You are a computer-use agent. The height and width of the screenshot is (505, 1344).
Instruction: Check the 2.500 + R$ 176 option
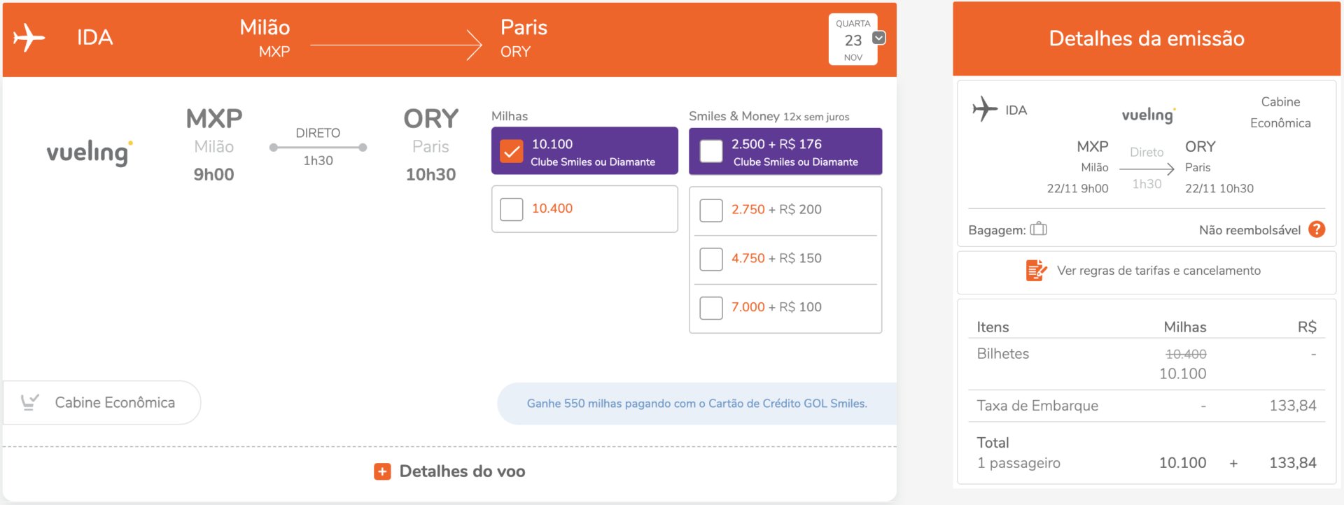[711, 151]
